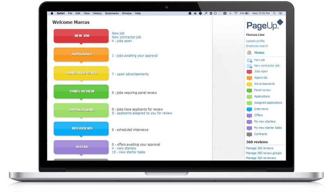Click the New contractor job plus icon in sidebar
The width and height of the screenshot is (332, 196).
click(x=249, y=66)
